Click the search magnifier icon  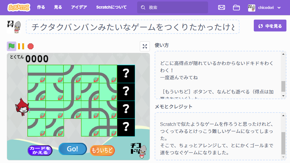(143, 7)
